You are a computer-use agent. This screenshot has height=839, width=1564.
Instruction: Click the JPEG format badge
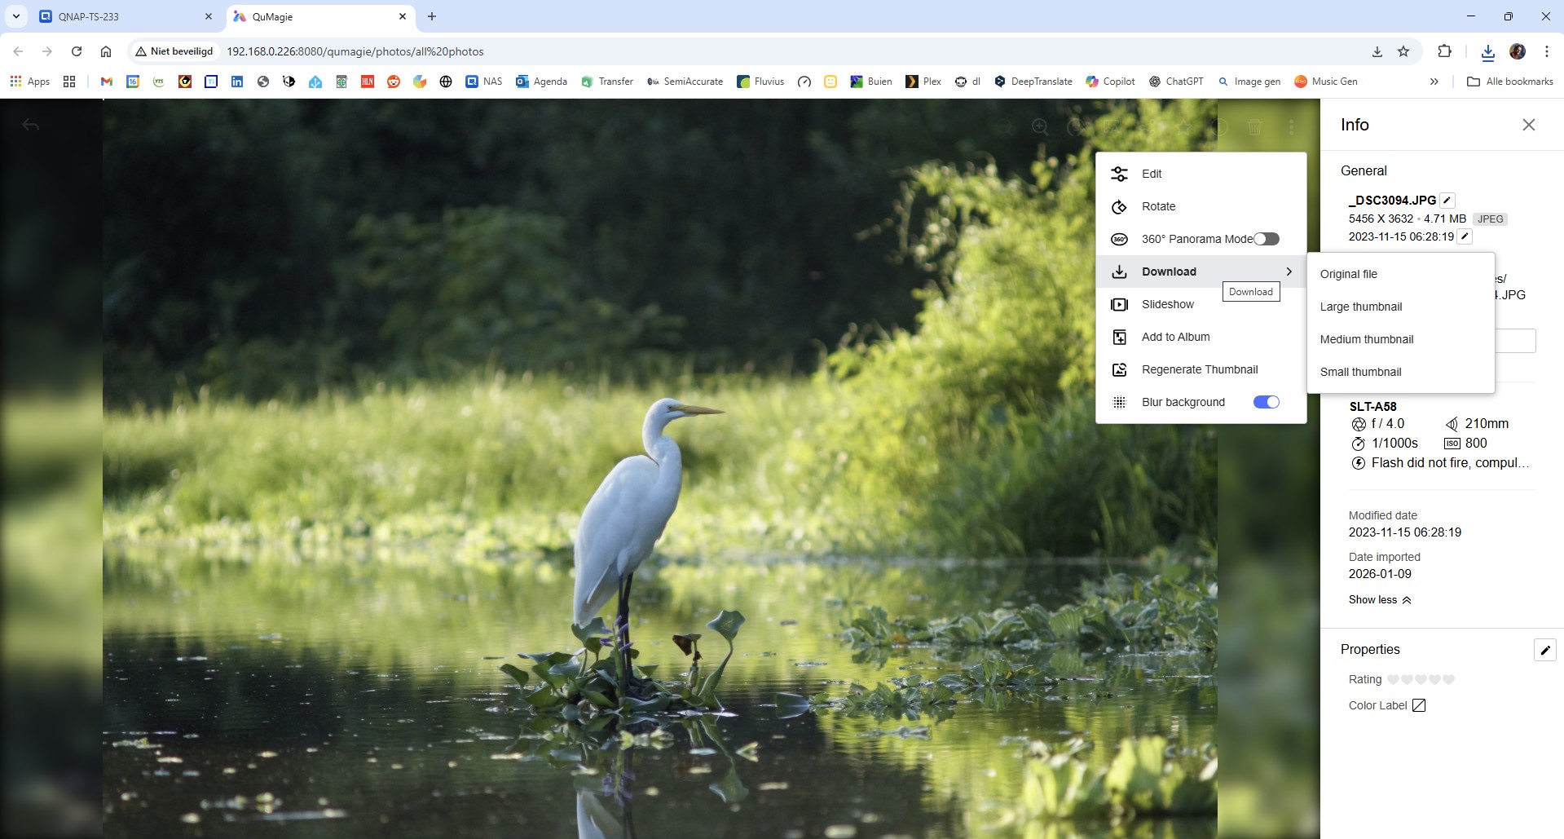pos(1491,219)
